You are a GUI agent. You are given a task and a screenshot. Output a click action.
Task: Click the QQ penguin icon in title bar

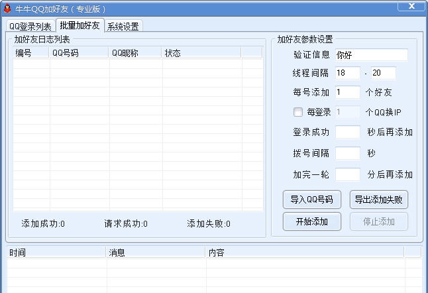[x=7, y=9]
